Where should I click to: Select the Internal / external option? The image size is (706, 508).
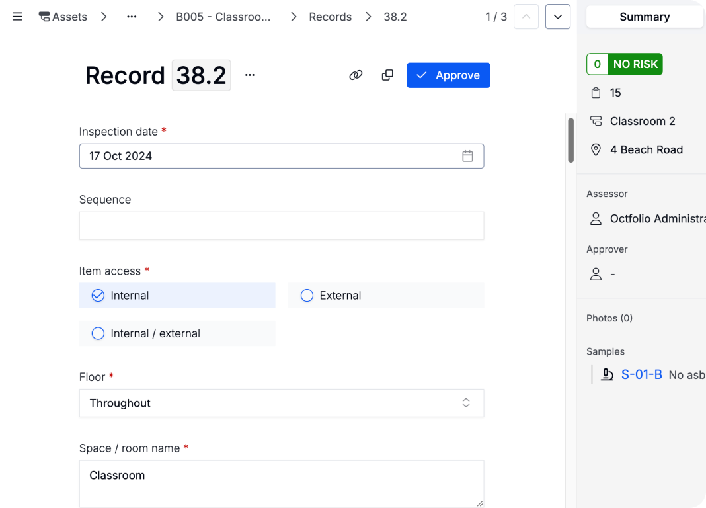pyautogui.click(x=177, y=333)
